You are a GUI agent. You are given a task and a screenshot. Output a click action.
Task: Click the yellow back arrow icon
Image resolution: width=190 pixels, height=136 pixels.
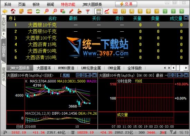click(5, 11)
